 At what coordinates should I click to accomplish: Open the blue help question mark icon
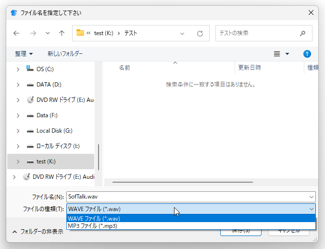point(307,54)
